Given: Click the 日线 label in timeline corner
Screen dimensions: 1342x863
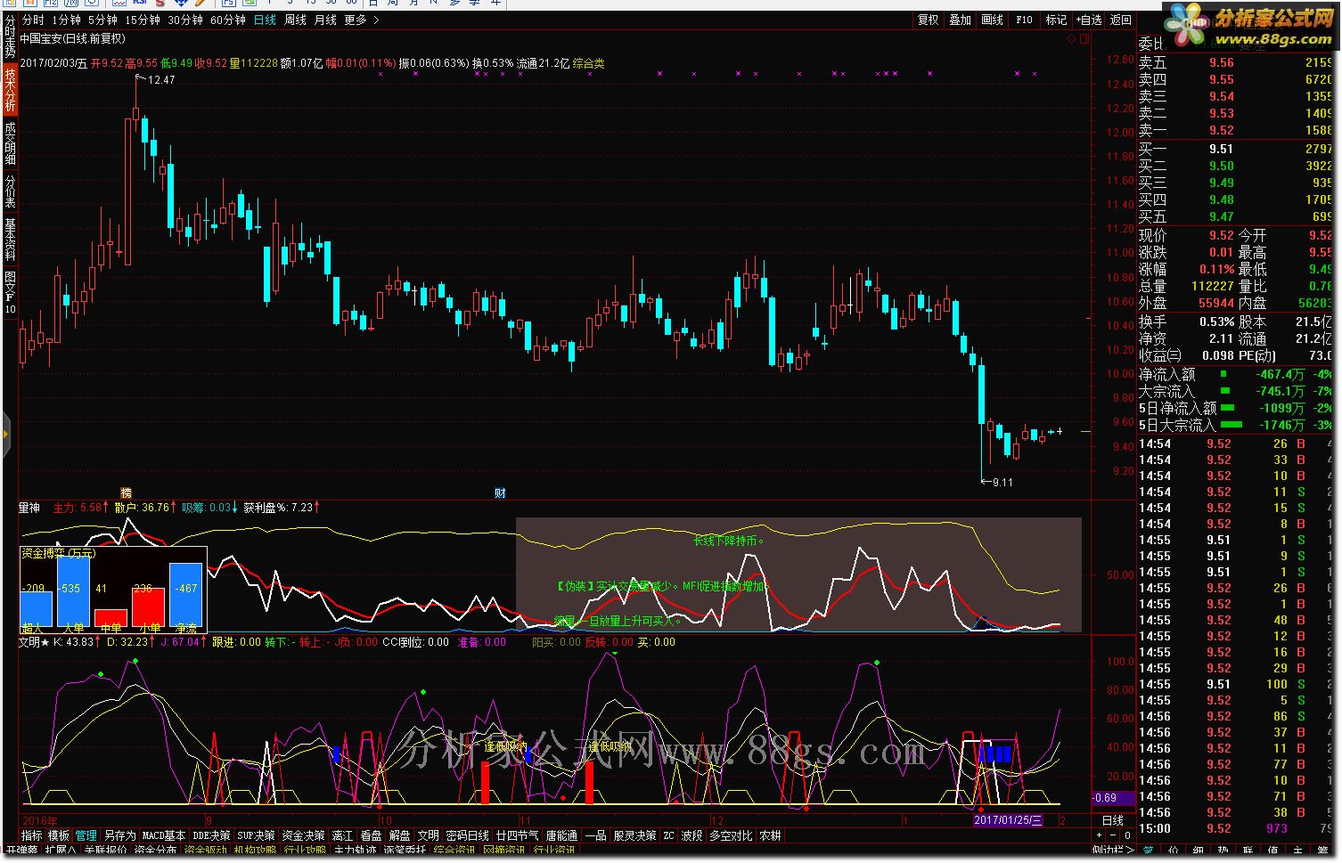Looking at the screenshot, I should pos(1113,820).
